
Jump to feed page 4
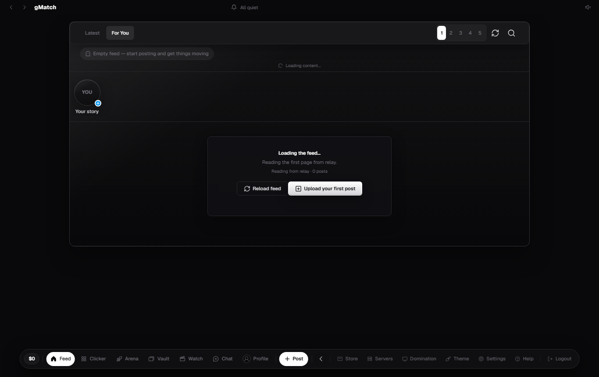(470, 33)
